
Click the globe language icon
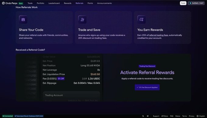[x=198, y=116]
